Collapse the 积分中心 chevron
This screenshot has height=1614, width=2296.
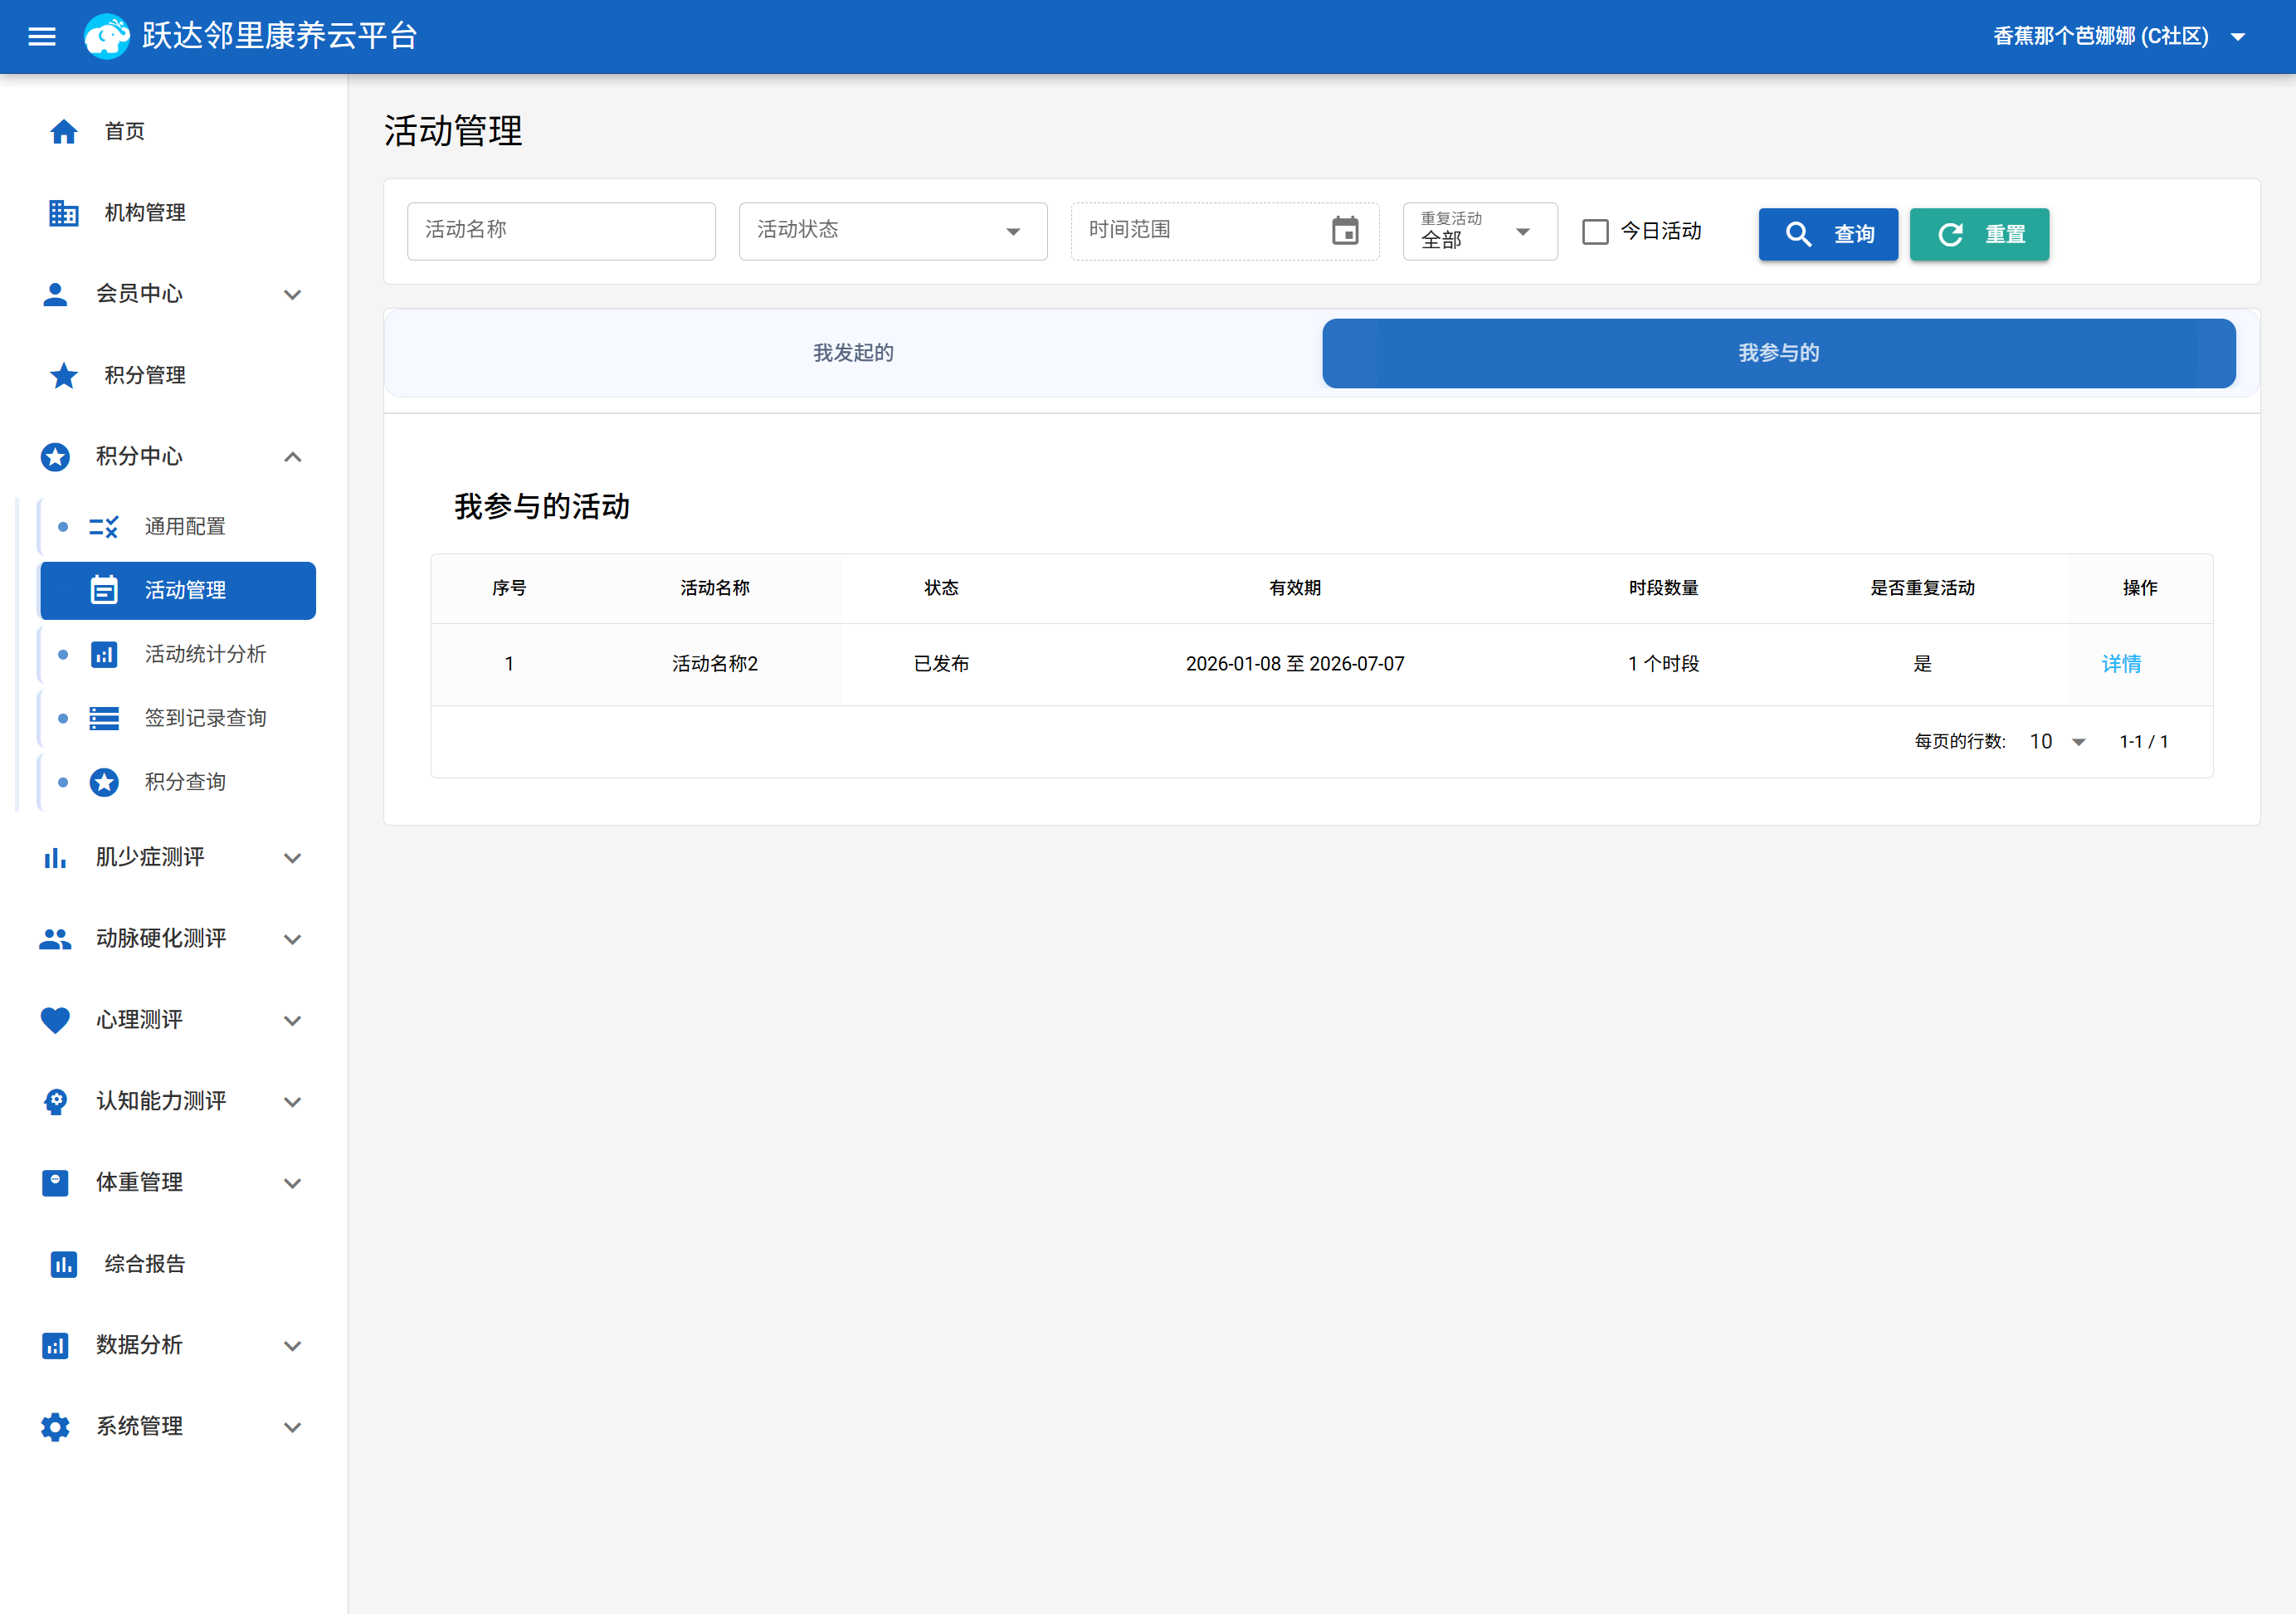[x=292, y=457]
